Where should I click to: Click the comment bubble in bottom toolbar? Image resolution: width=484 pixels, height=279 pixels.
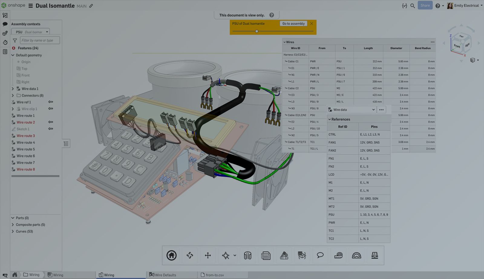320,255
